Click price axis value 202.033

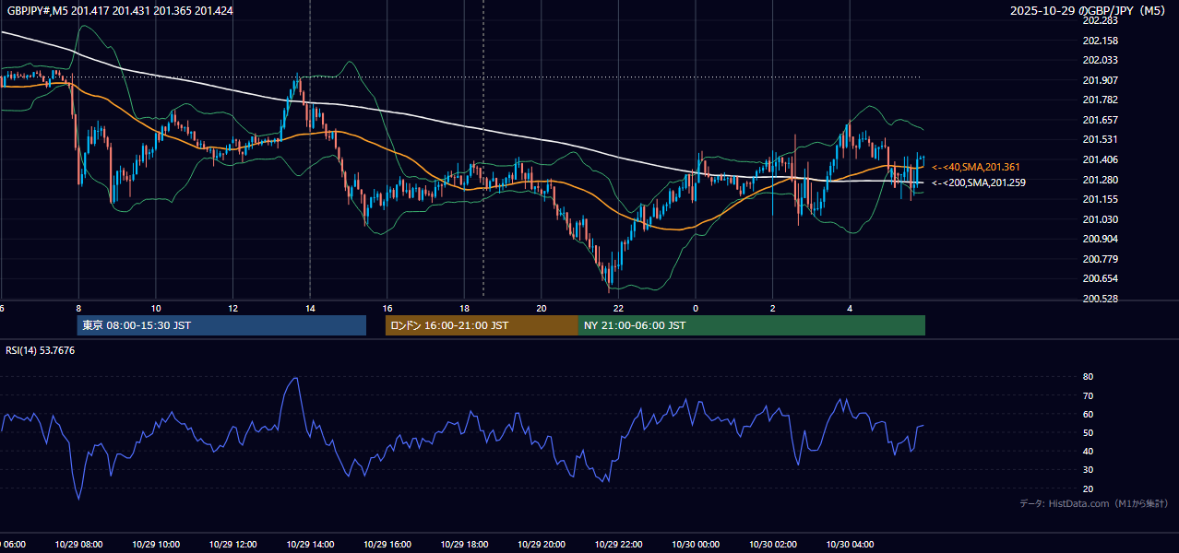click(1101, 60)
